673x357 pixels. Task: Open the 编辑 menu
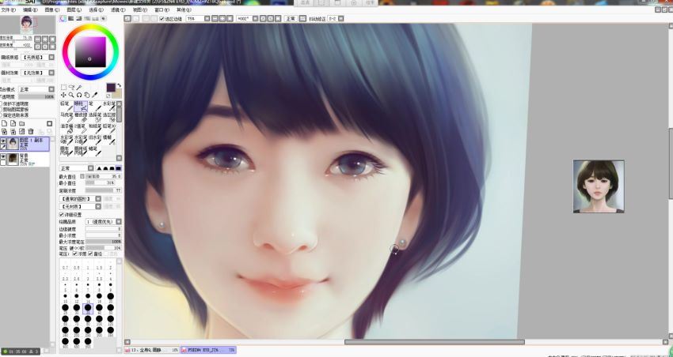(30, 9)
